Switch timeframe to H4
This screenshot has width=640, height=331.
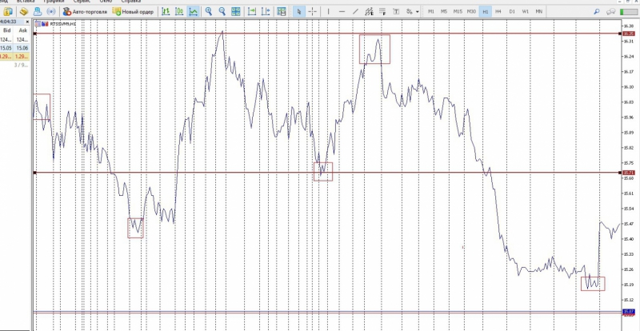(498, 12)
